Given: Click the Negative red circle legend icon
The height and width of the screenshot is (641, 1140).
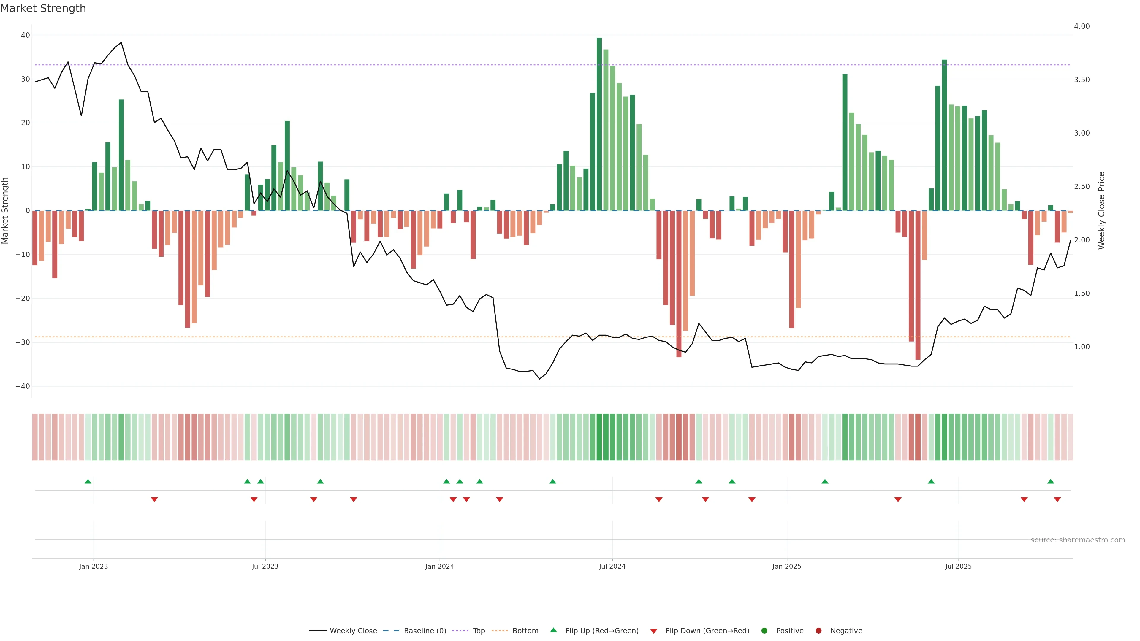Looking at the screenshot, I should [x=818, y=631].
